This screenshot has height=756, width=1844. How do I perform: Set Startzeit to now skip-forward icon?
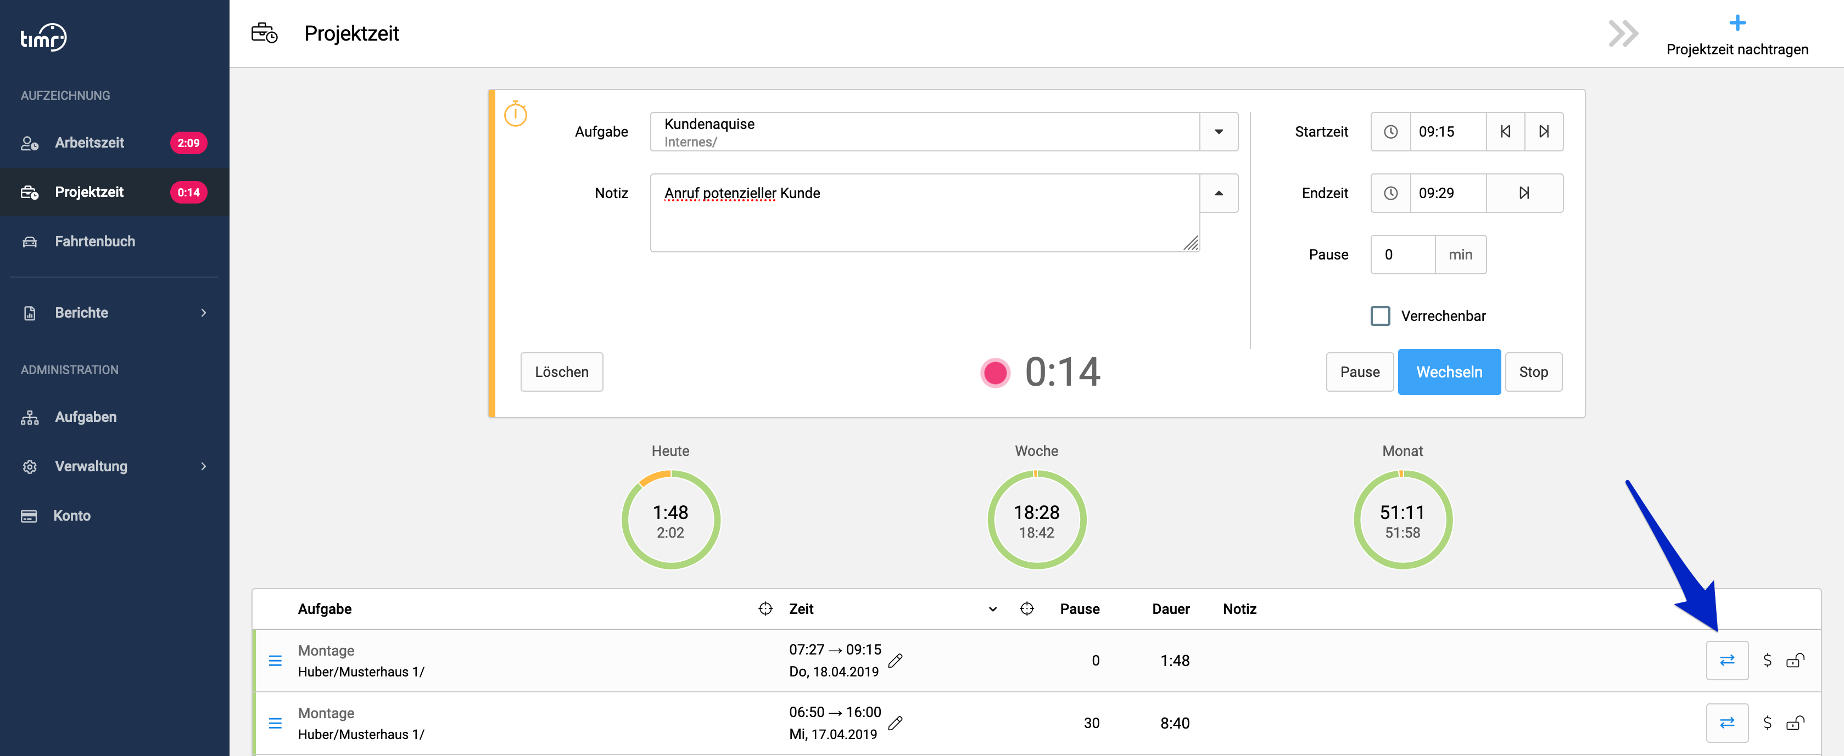click(x=1544, y=132)
